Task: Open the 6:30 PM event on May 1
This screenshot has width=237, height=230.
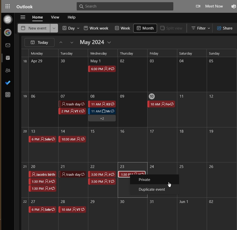Action: (102, 69)
